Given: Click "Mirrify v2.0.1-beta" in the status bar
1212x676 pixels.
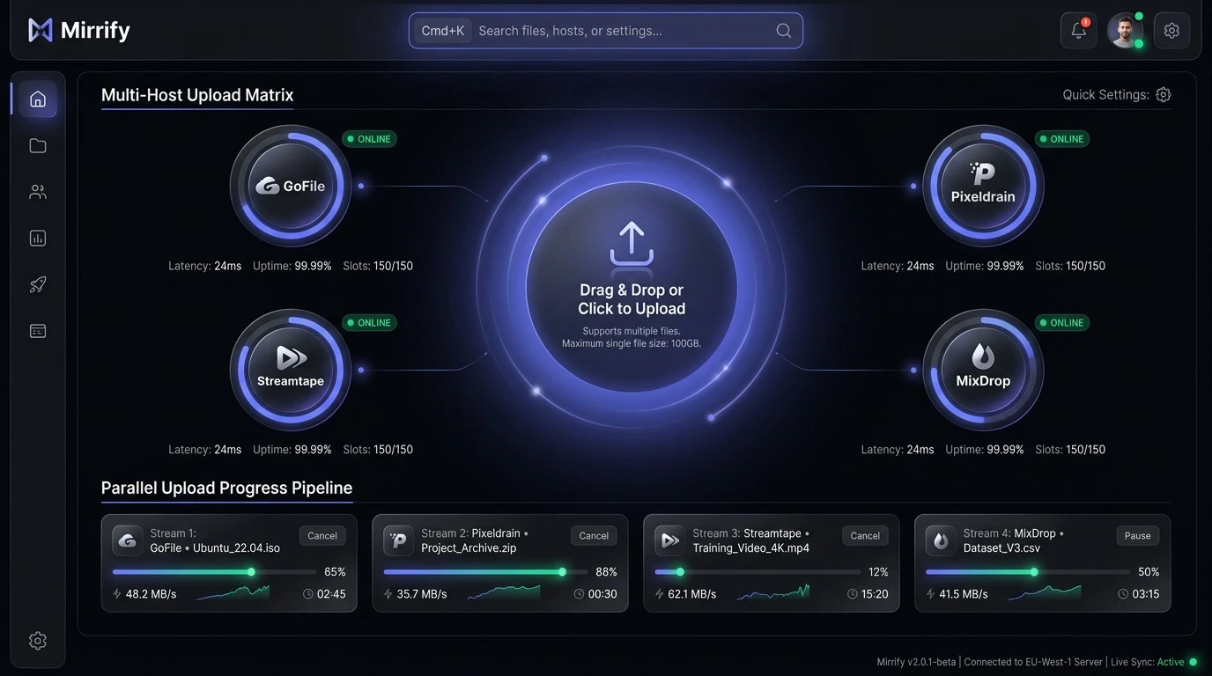Looking at the screenshot, I should 916,662.
